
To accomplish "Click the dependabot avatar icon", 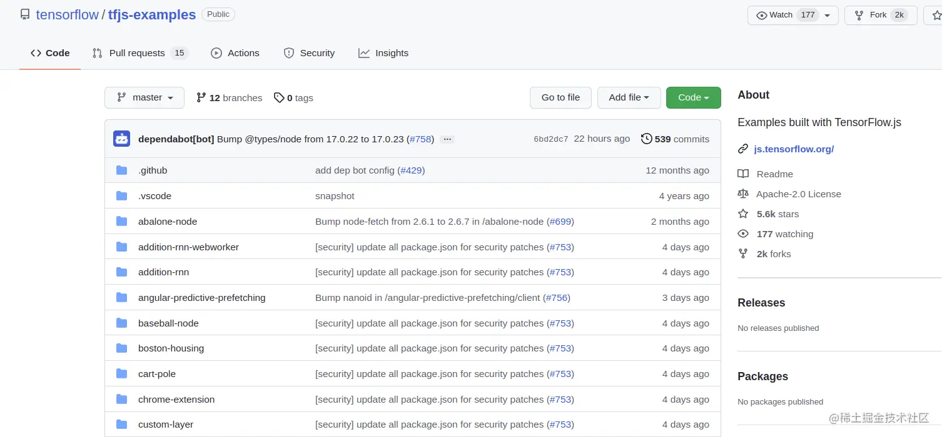I will click(121, 139).
